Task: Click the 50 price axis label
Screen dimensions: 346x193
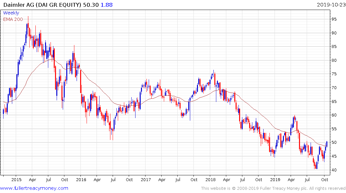Action: [334, 142]
